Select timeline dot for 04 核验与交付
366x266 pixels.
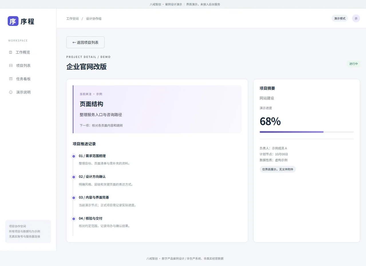(74, 219)
